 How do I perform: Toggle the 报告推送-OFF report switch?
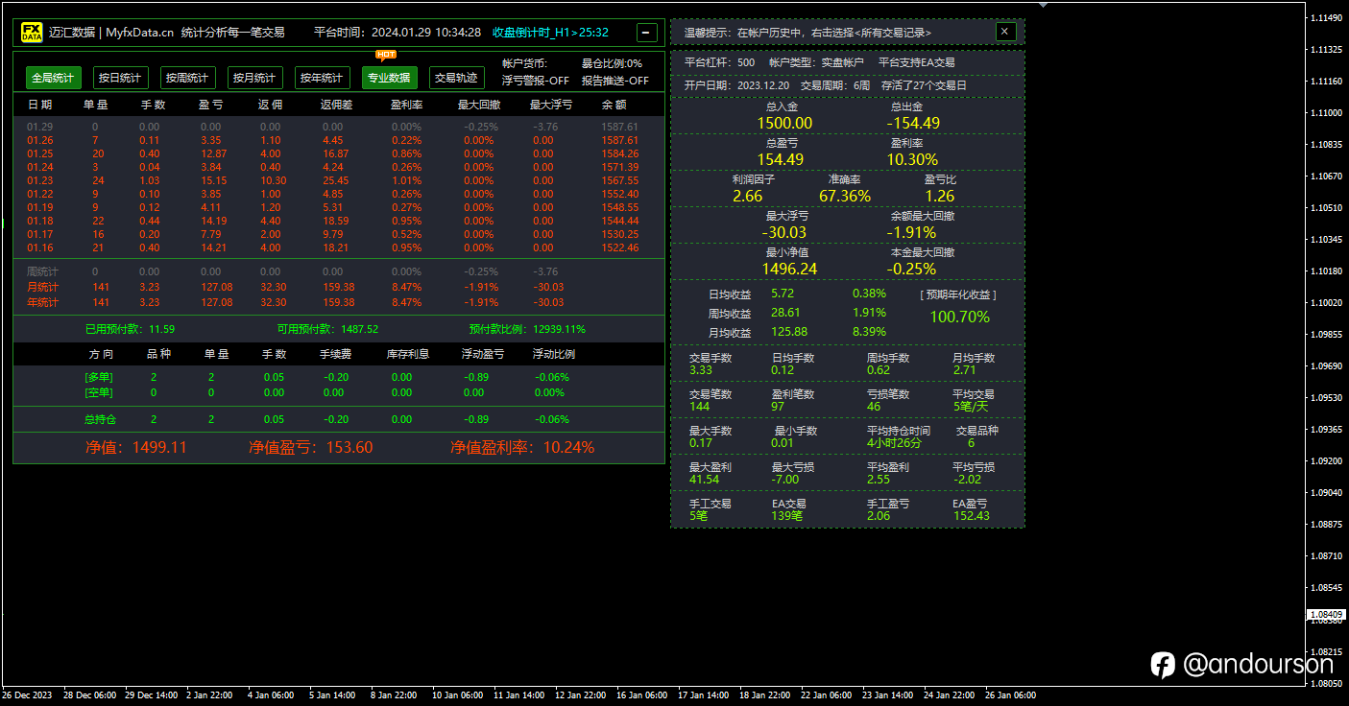pos(615,81)
